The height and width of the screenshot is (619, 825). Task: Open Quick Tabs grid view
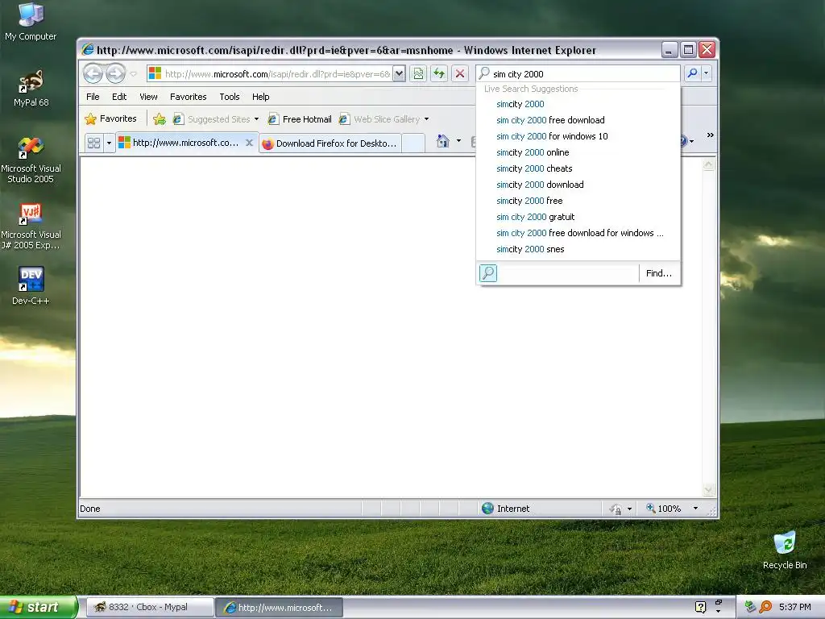pyautogui.click(x=93, y=143)
